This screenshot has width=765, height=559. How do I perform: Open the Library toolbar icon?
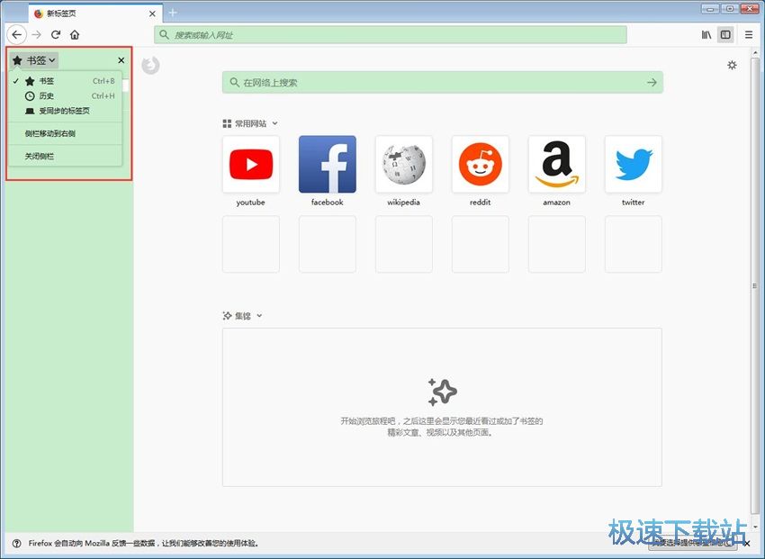point(706,34)
